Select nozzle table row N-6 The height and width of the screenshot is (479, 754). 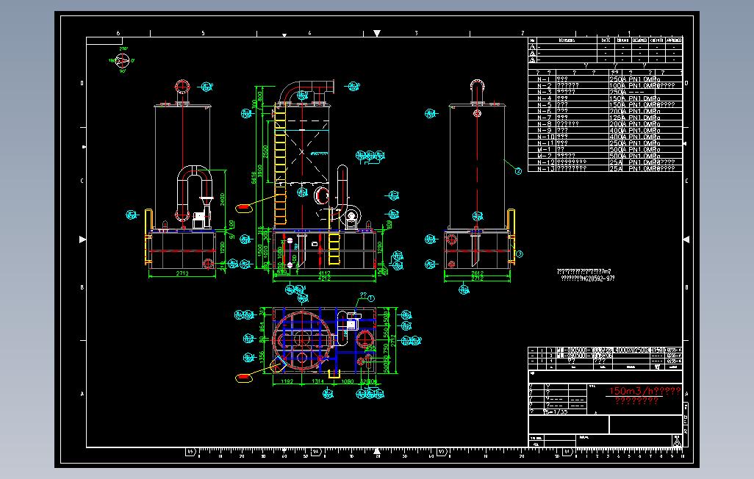pyautogui.click(x=605, y=111)
